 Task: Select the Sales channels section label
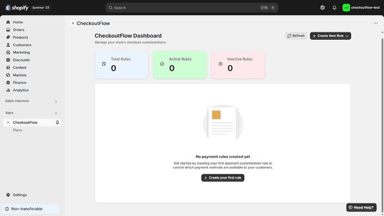pos(17,101)
